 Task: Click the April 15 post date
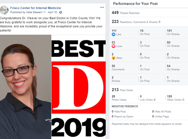click(52, 12)
